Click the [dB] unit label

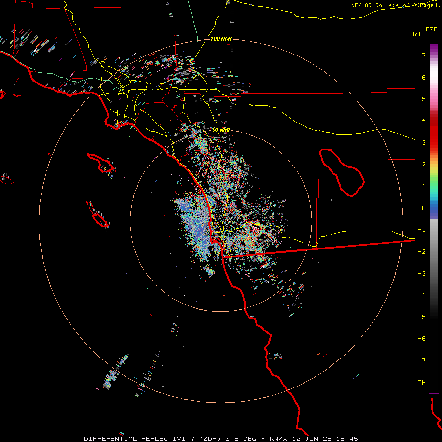tap(419, 34)
